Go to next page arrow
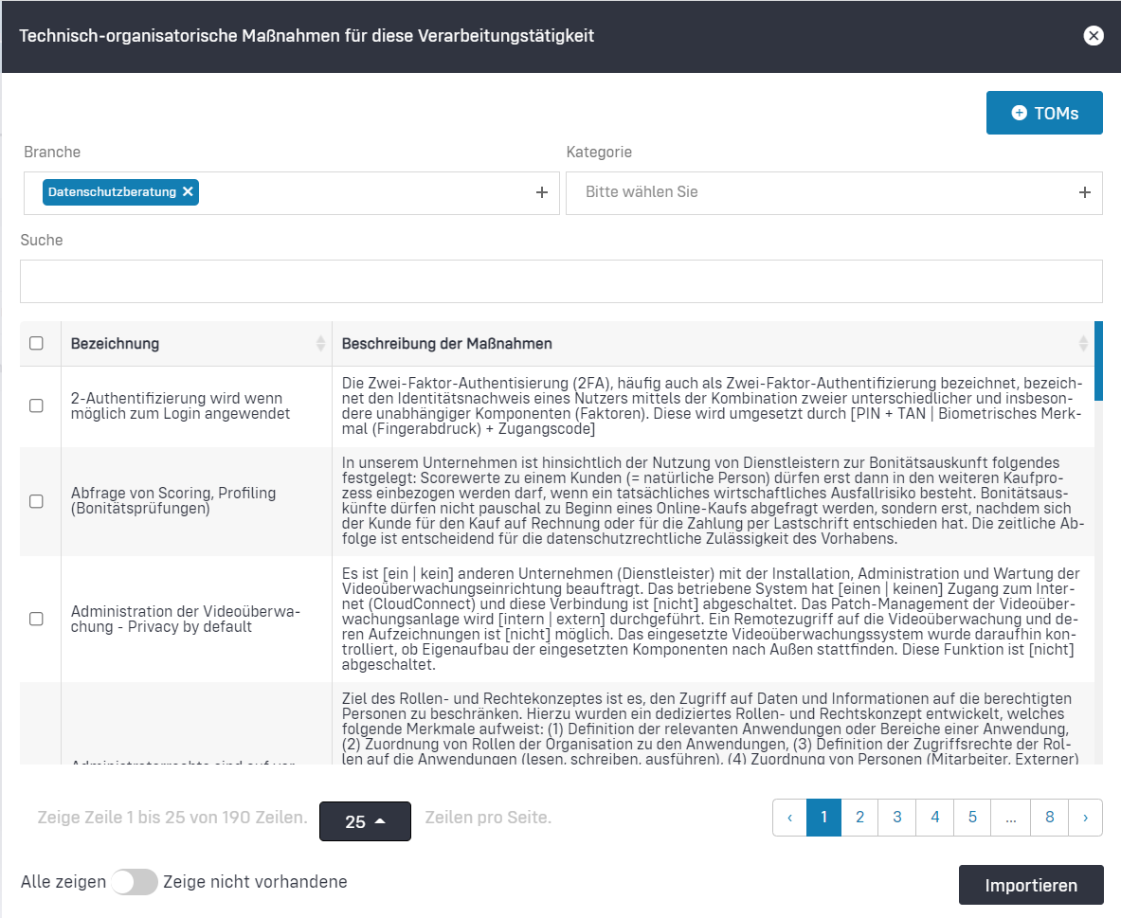 coord(1085,817)
